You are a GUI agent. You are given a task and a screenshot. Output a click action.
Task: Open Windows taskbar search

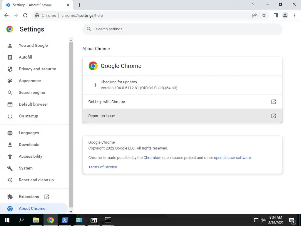(21, 220)
